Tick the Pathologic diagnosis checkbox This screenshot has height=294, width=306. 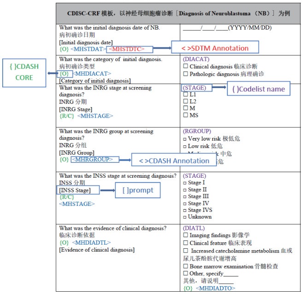[186, 74]
